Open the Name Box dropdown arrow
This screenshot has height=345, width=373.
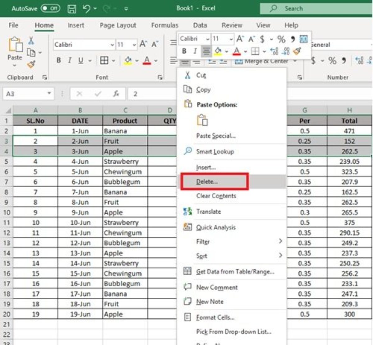click(49, 93)
